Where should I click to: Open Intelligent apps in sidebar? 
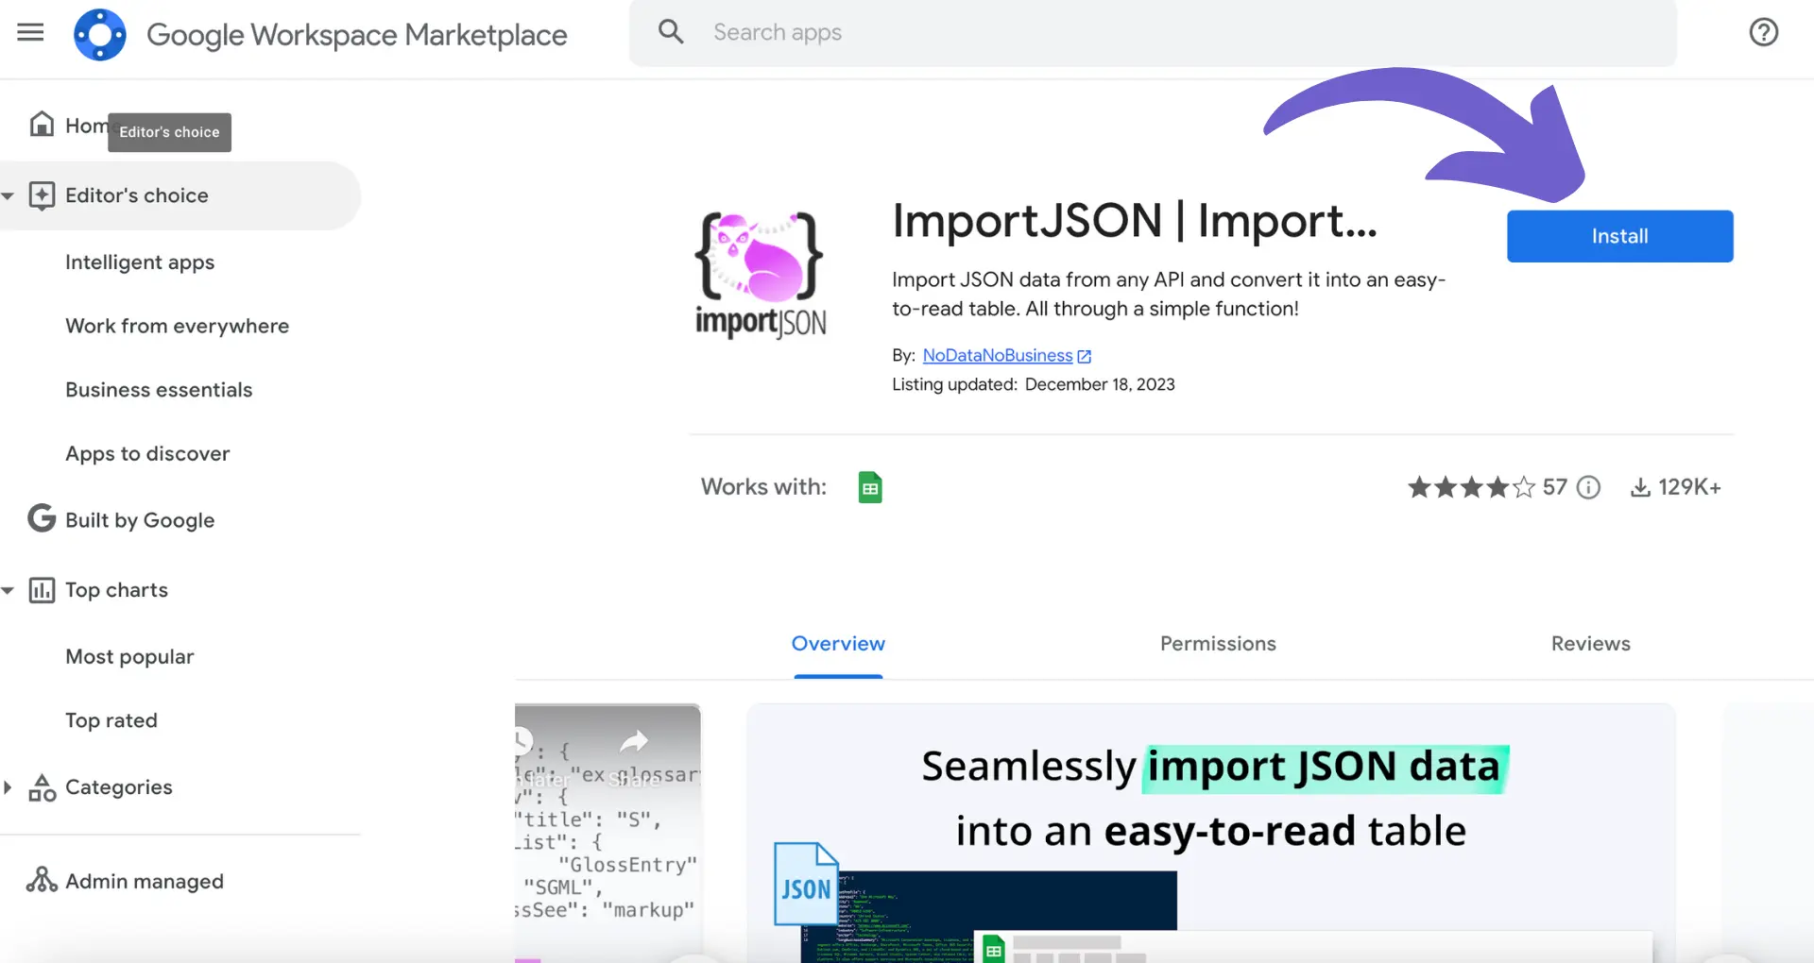click(140, 262)
